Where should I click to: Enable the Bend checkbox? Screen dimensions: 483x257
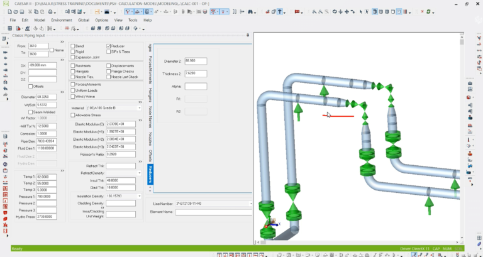73,46
